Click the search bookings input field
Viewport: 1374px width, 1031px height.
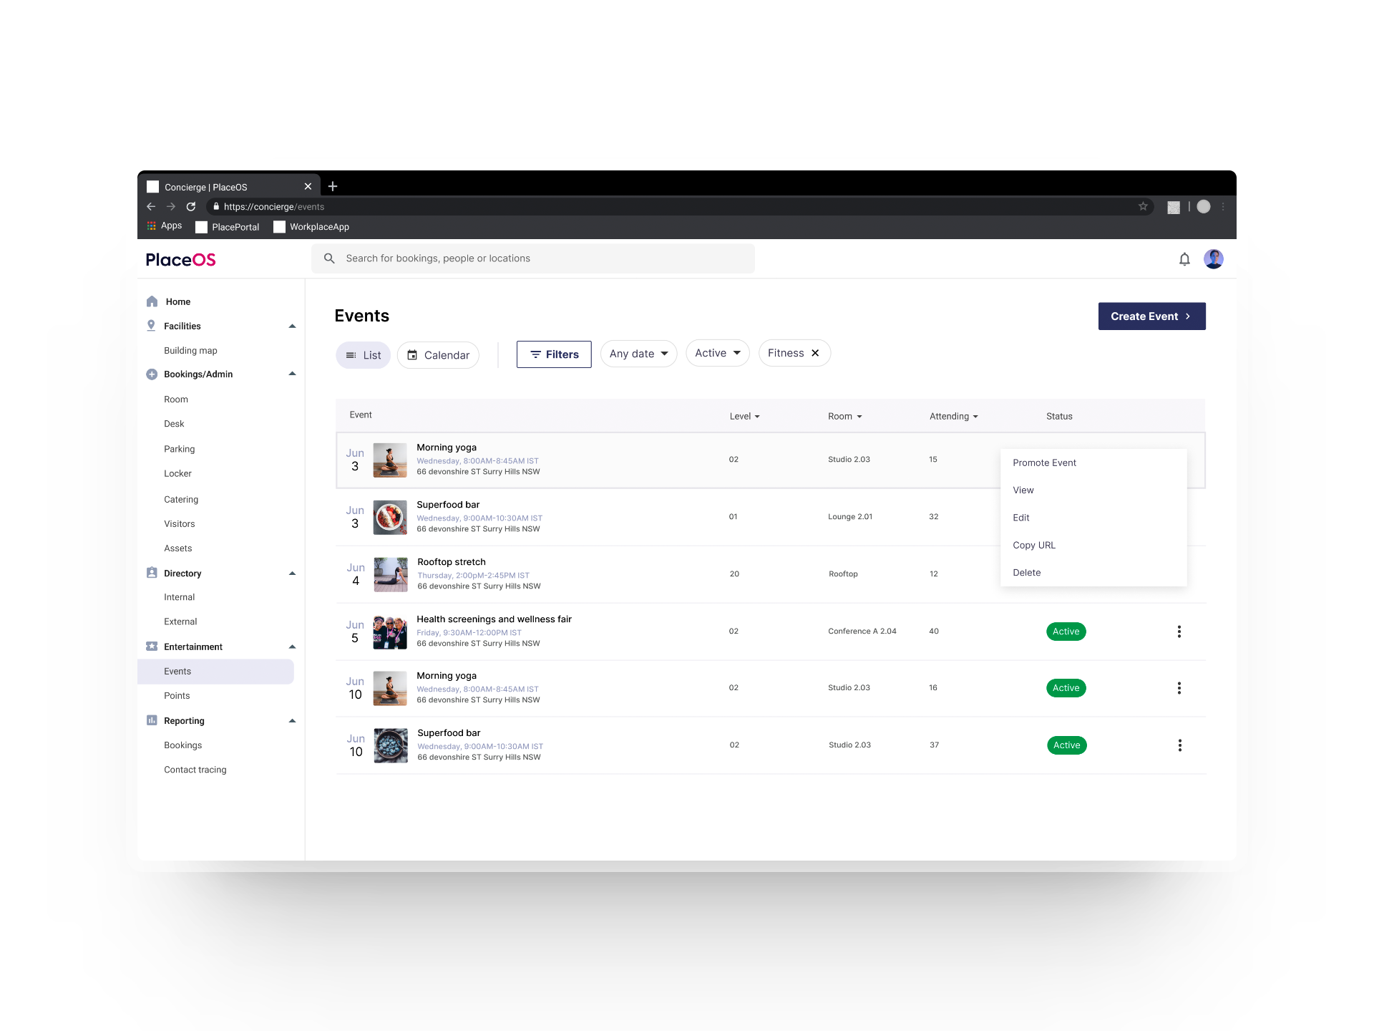(x=533, y=258)
